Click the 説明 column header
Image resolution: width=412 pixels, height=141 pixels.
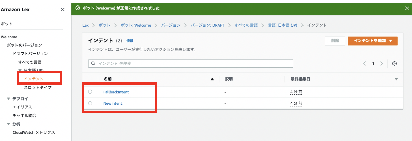(x=229, y=79)
